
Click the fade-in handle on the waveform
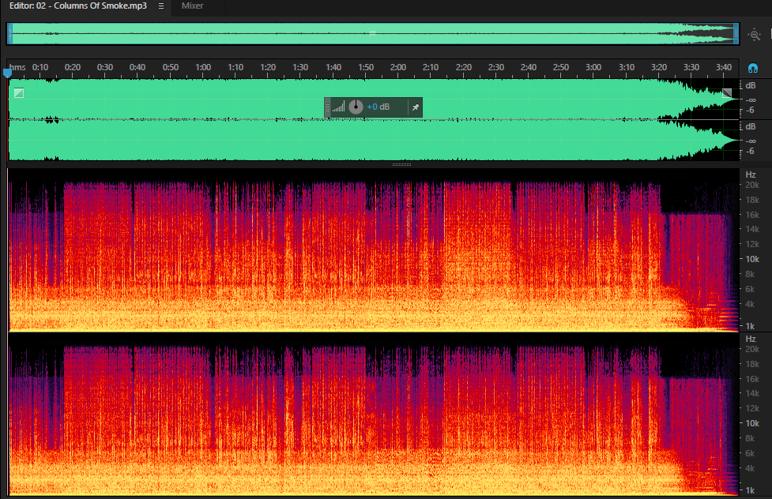[19, 92]
